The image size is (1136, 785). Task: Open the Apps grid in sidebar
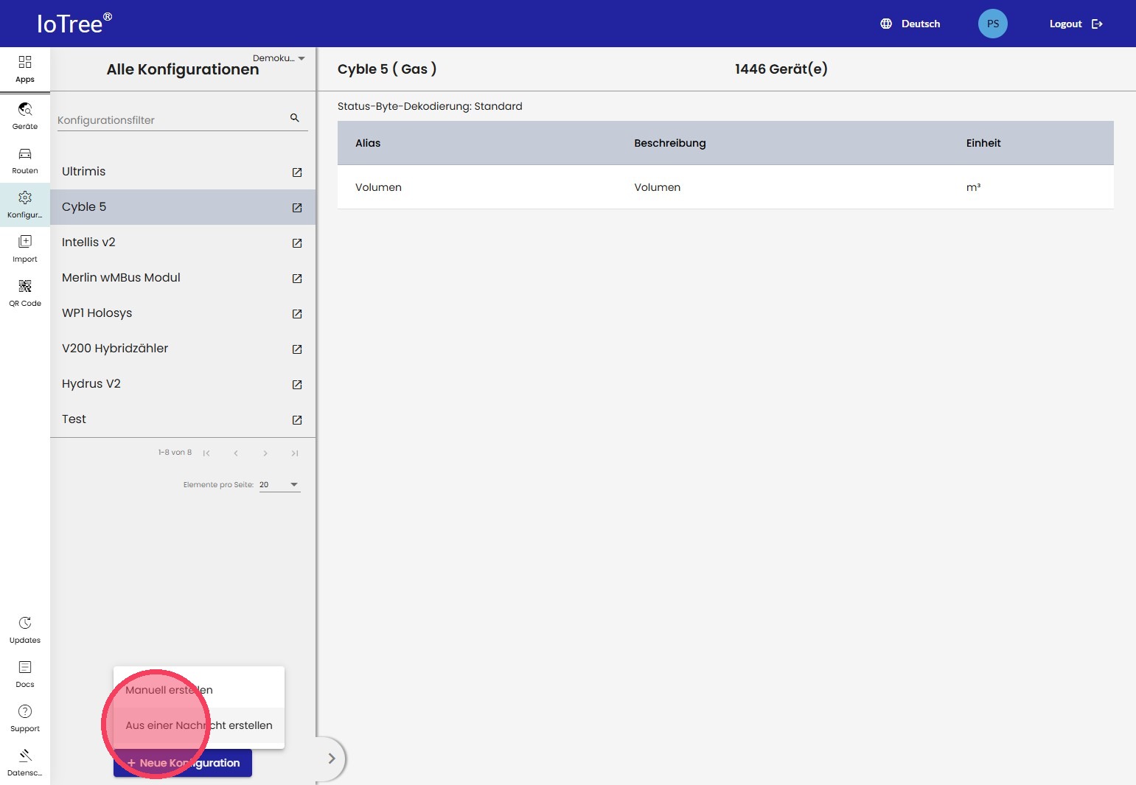point(25,69)
